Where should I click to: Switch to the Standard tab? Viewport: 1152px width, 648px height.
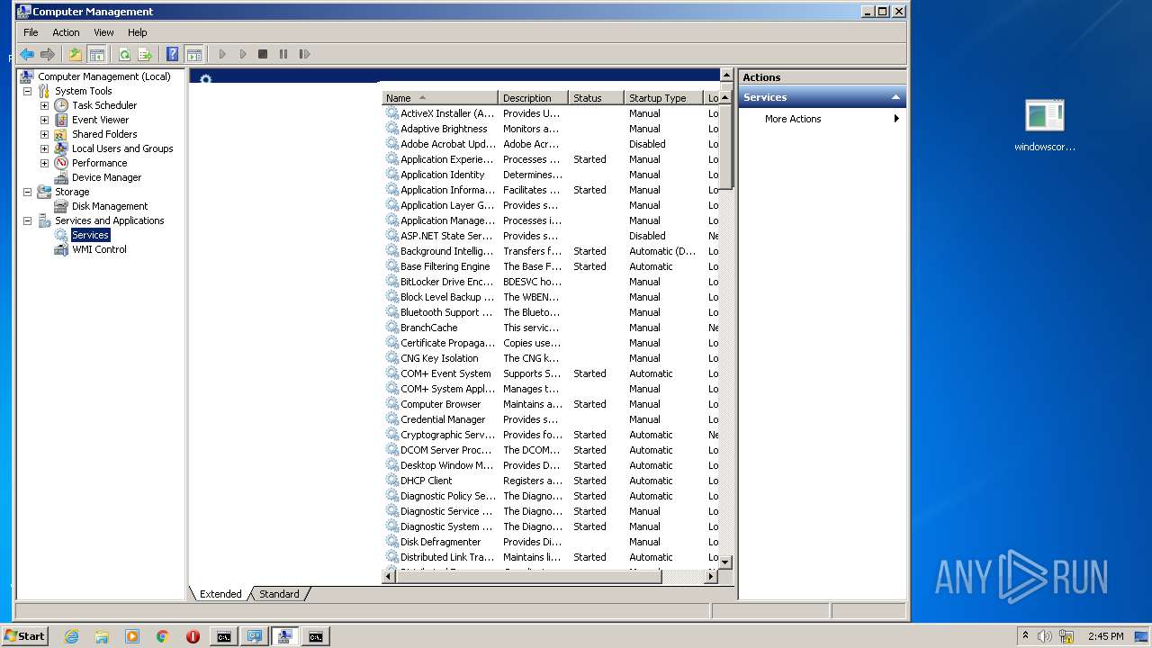click(279, 594)
